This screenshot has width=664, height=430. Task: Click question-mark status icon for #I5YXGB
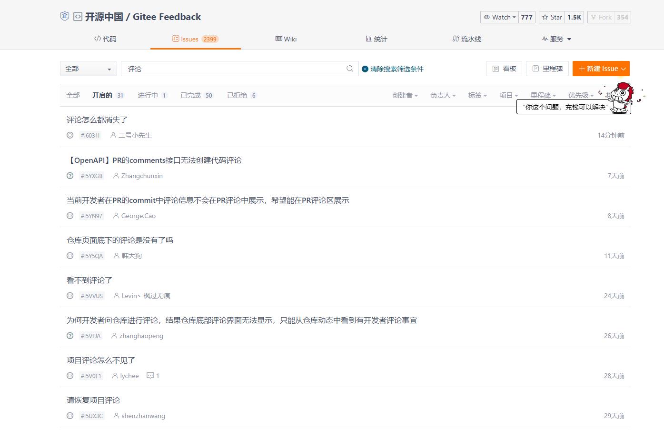click(x=70, y=176)
